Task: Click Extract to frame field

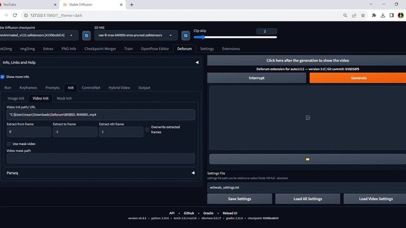Action: [75, 132]
